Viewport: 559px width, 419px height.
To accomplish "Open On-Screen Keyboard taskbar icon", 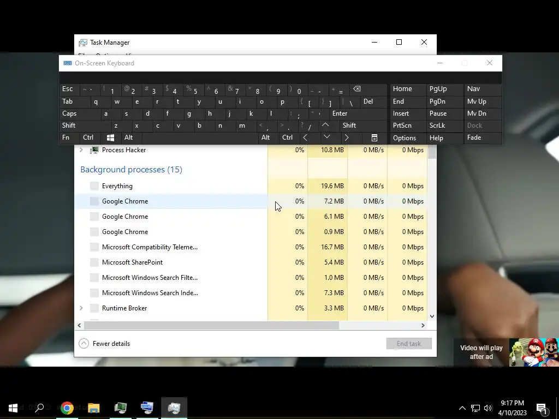I will click(147, 408).
